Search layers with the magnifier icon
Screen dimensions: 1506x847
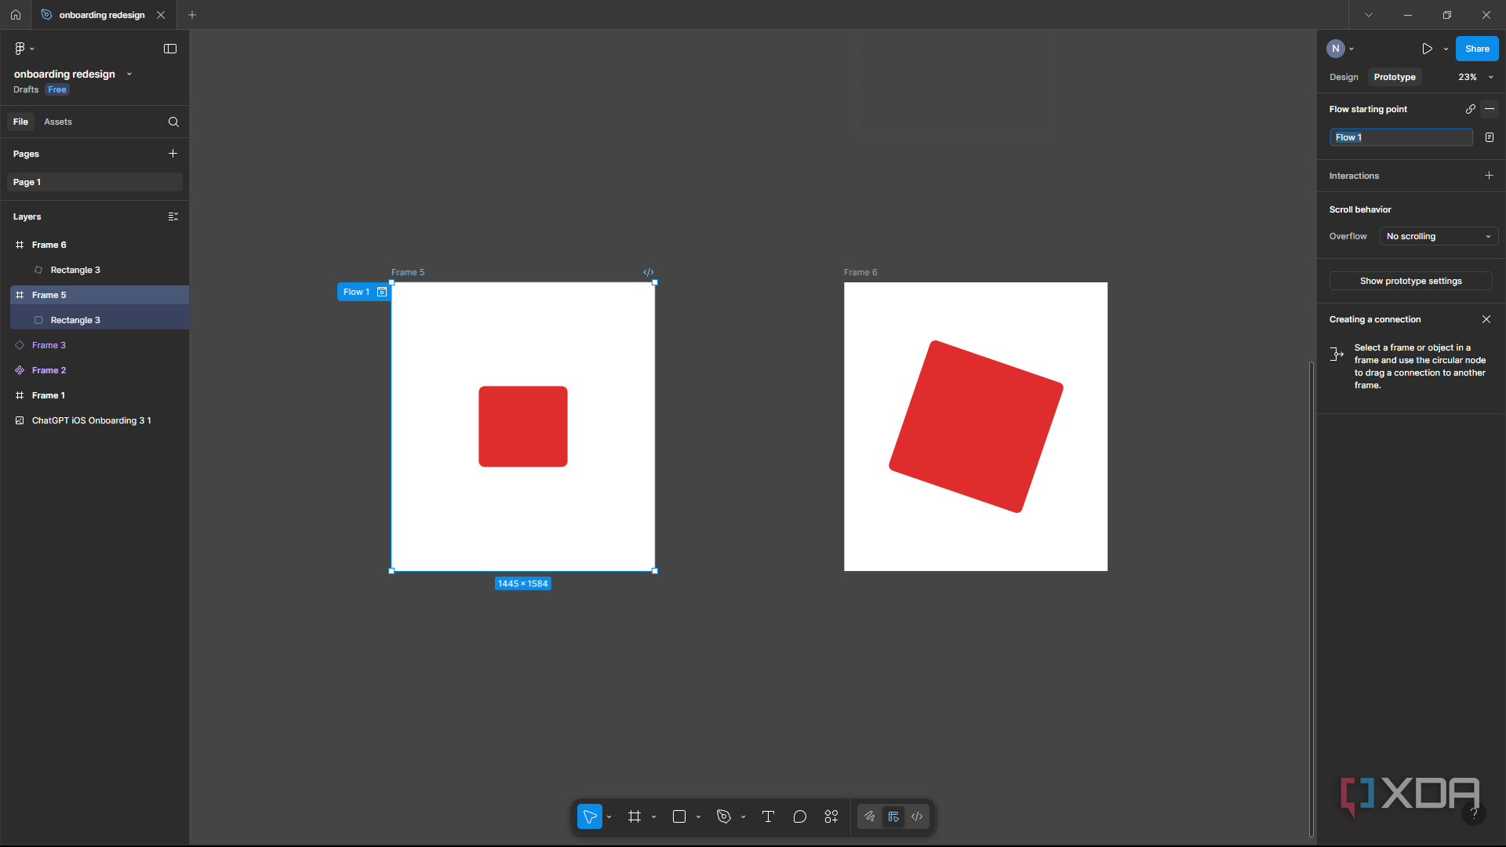(x=173, y=122)
